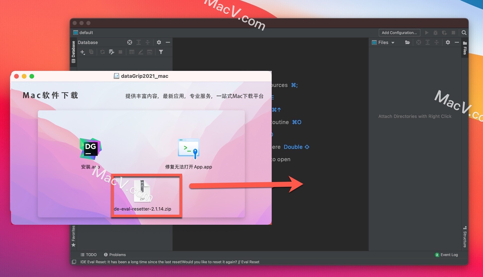
Task: Click the Run with Coverage icon
Action: pos(444,33)
